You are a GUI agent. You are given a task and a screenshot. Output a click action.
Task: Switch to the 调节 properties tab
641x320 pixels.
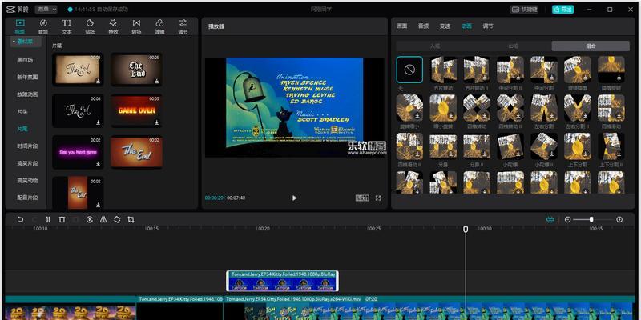(x=488, y=26)
